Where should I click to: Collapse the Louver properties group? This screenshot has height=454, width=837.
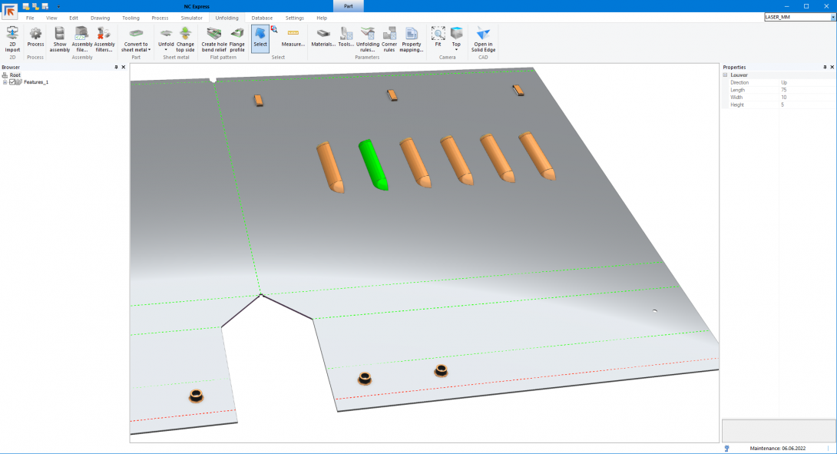725,75
